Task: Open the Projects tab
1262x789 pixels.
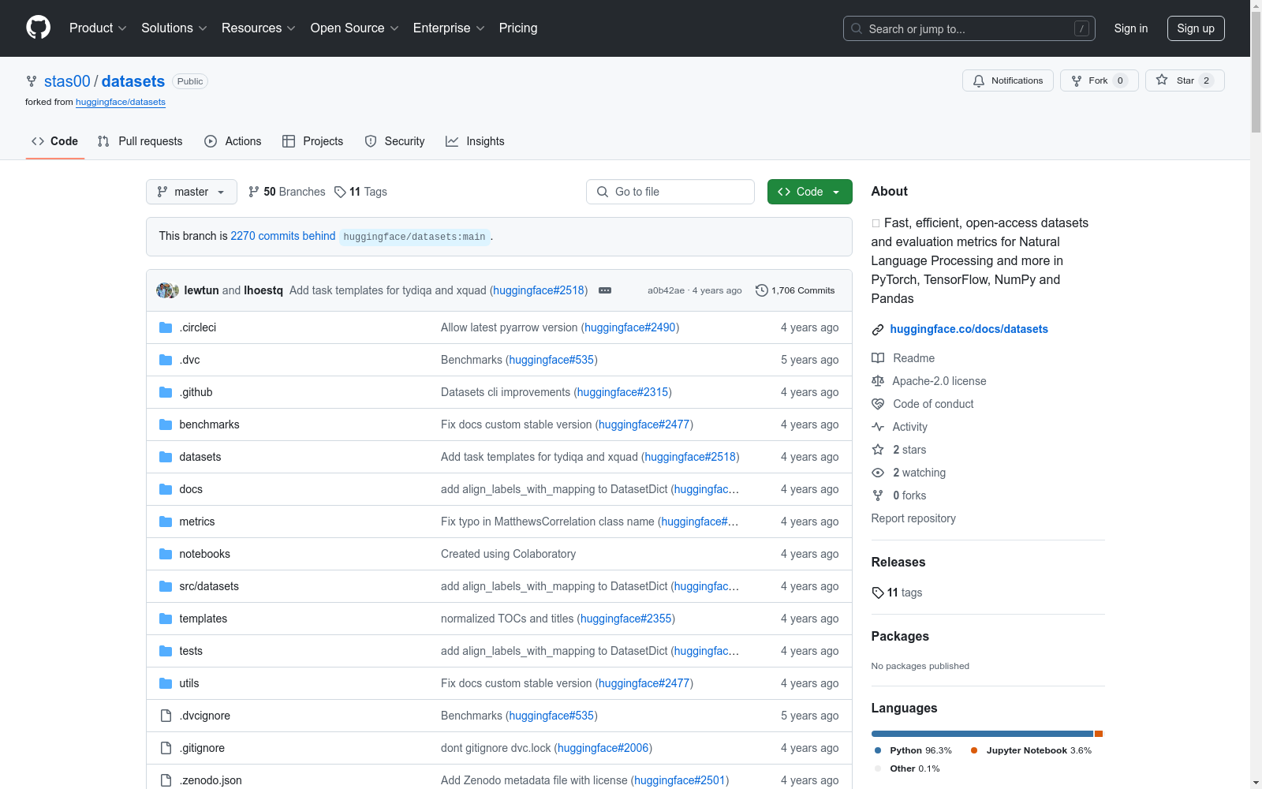Action: coord(313,141)
